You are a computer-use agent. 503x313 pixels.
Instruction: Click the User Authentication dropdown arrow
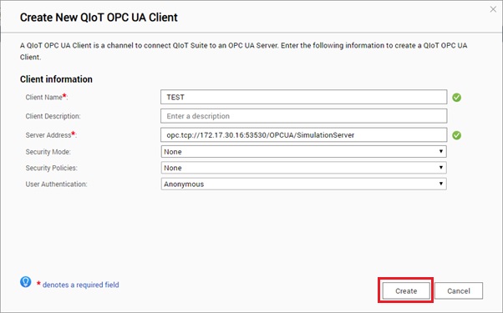[441, 184]
